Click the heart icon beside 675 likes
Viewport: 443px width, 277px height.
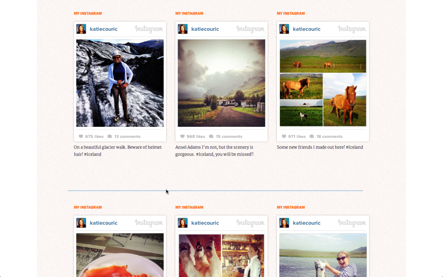click(81, 136)
